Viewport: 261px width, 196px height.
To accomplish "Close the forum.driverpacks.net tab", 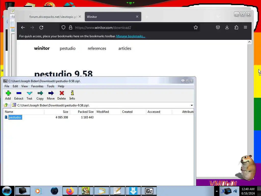I will point(80,17).
